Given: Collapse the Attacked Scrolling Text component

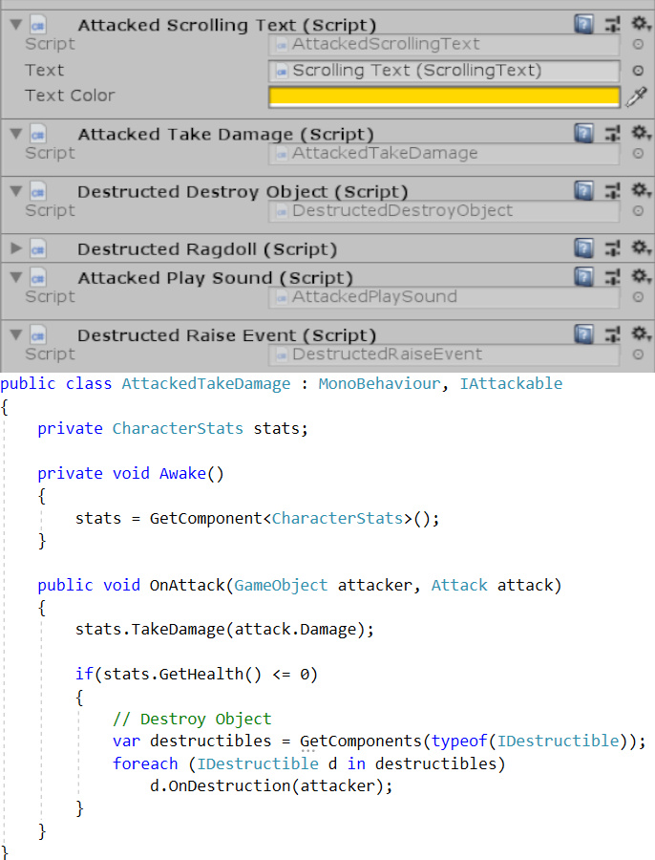Looking at the screenshot, I should pyautogui.click(x=14, y=26).
